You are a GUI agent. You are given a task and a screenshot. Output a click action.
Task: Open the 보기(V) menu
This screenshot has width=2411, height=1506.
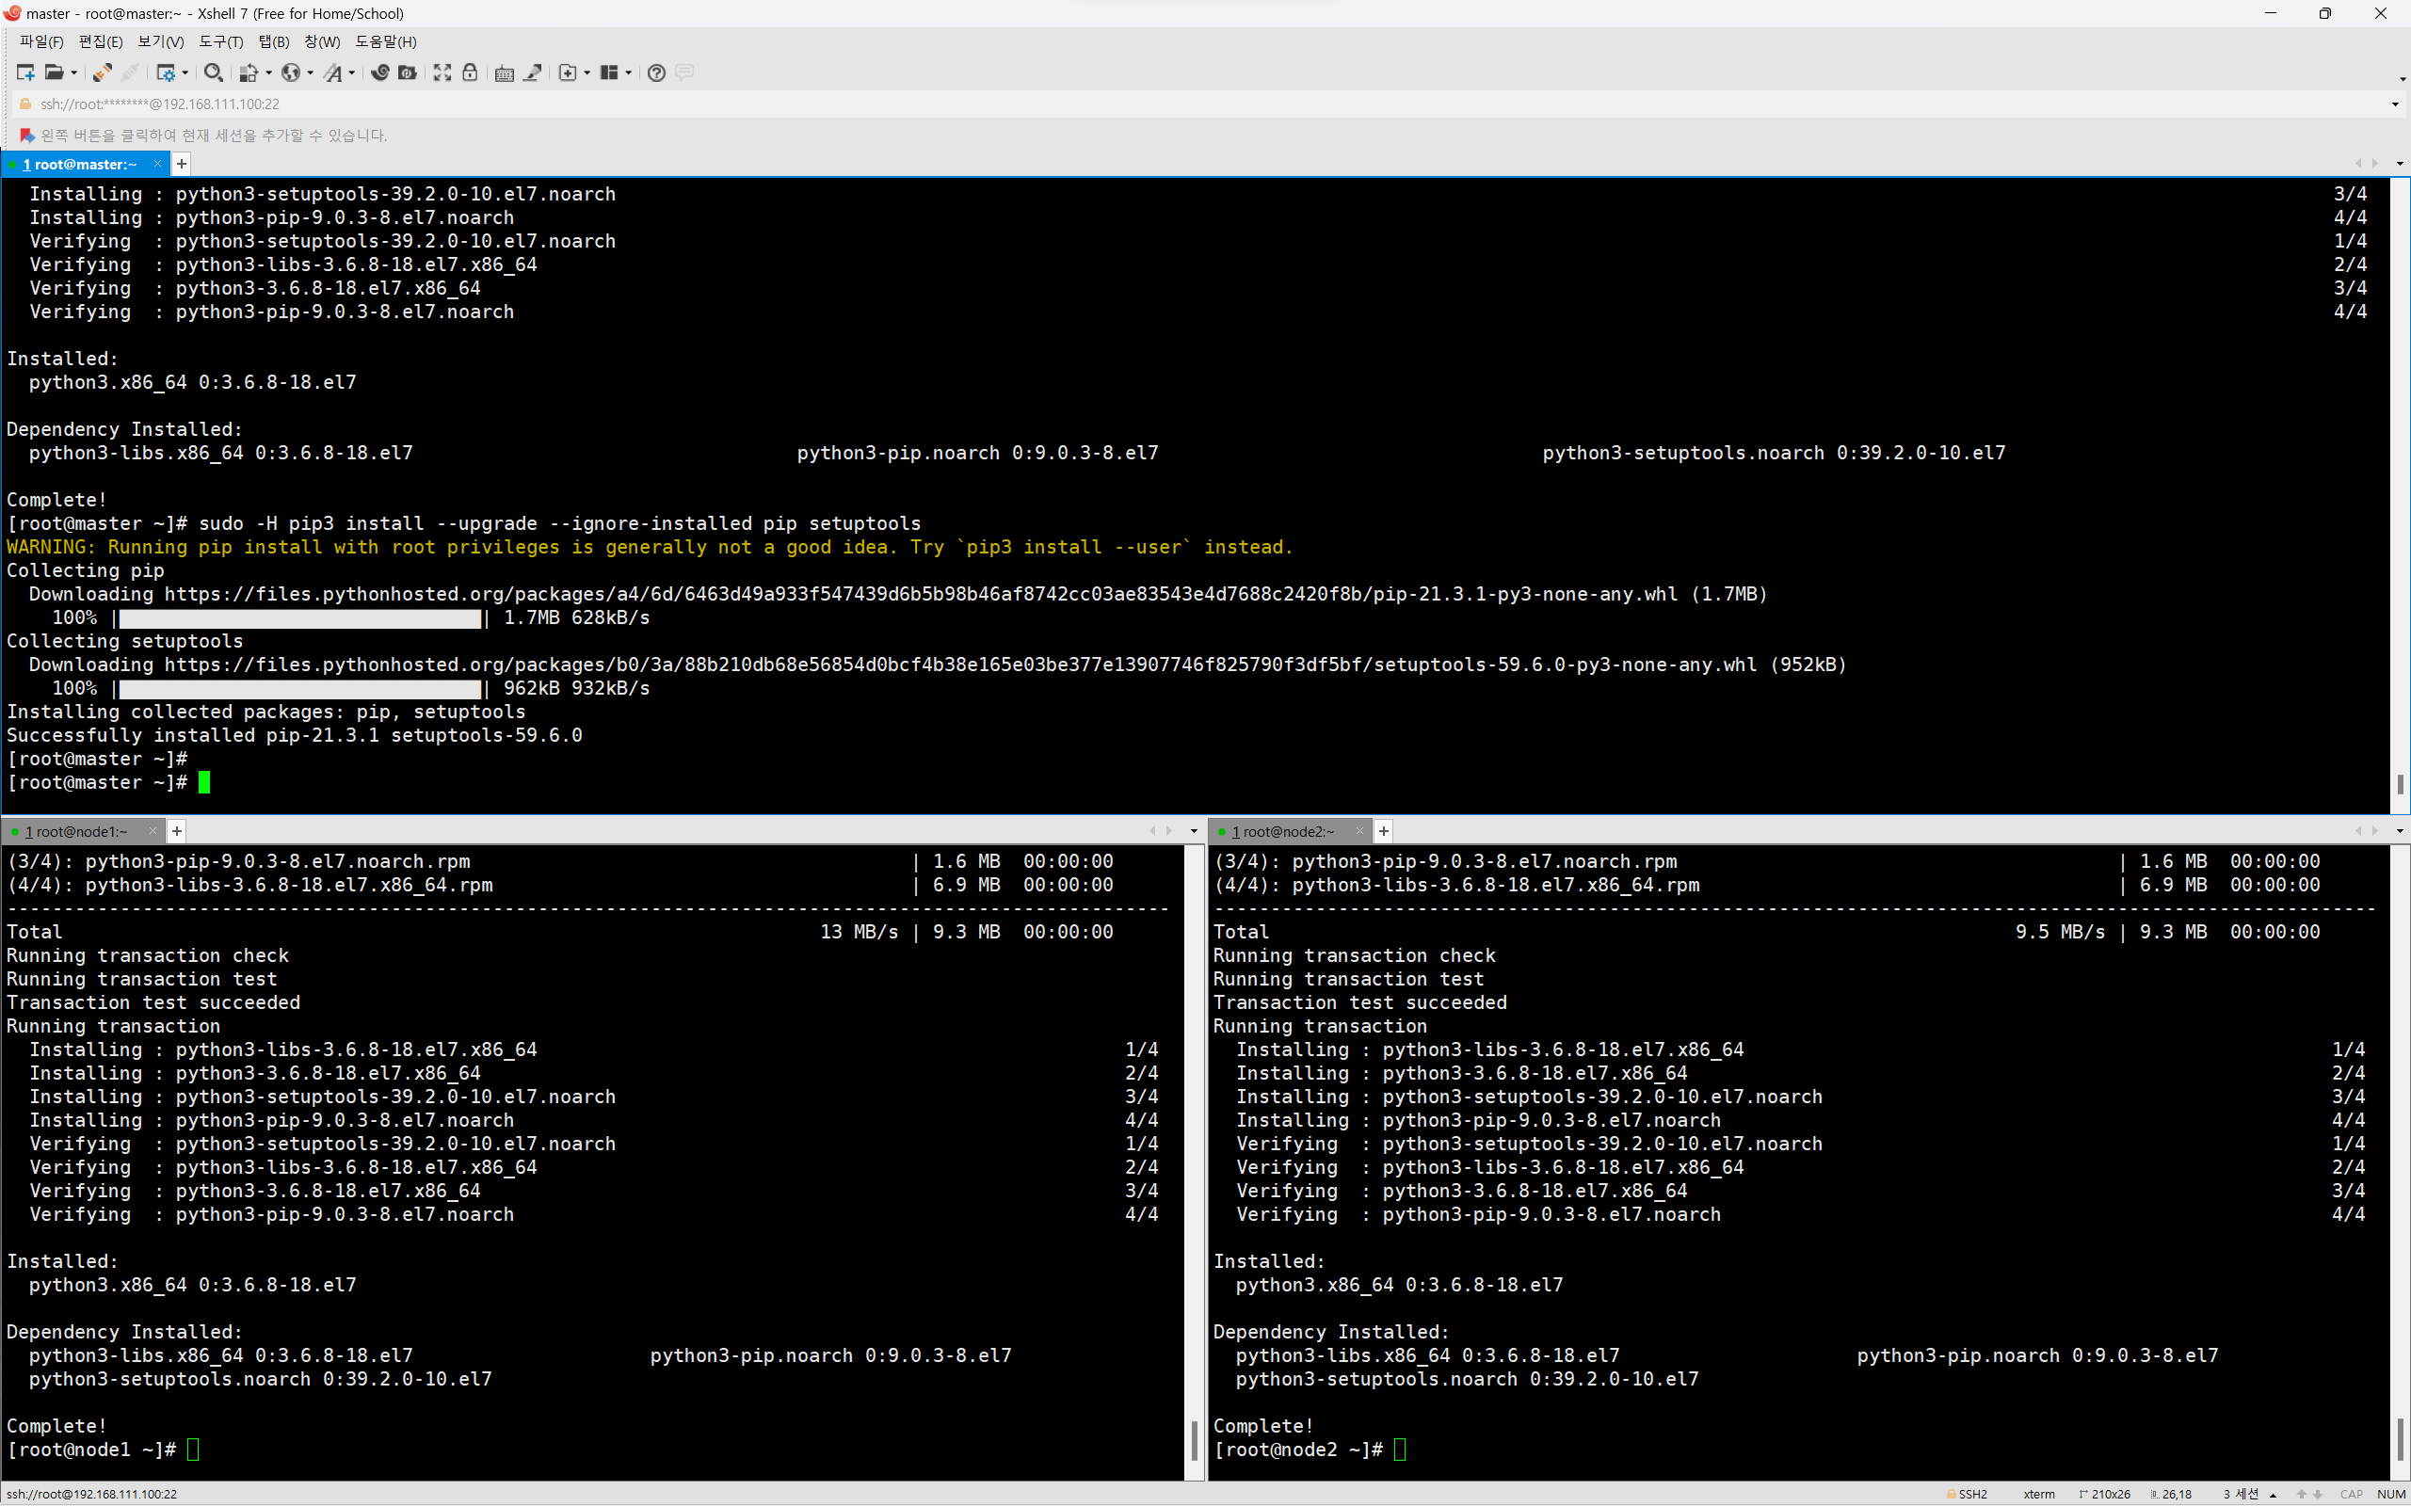tap(160, 41)
